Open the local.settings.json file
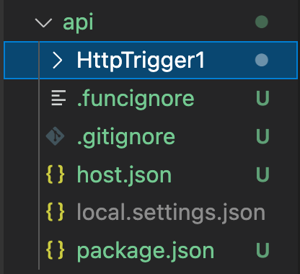300x274 pixels. 171,213
